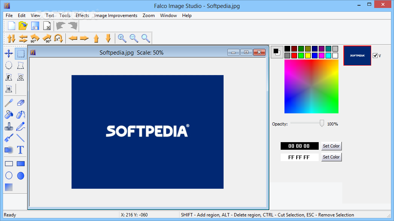This screenshot has height=221, width=394.
Task: Save the image with the floppy disk icon
Action: click(35, 26)
